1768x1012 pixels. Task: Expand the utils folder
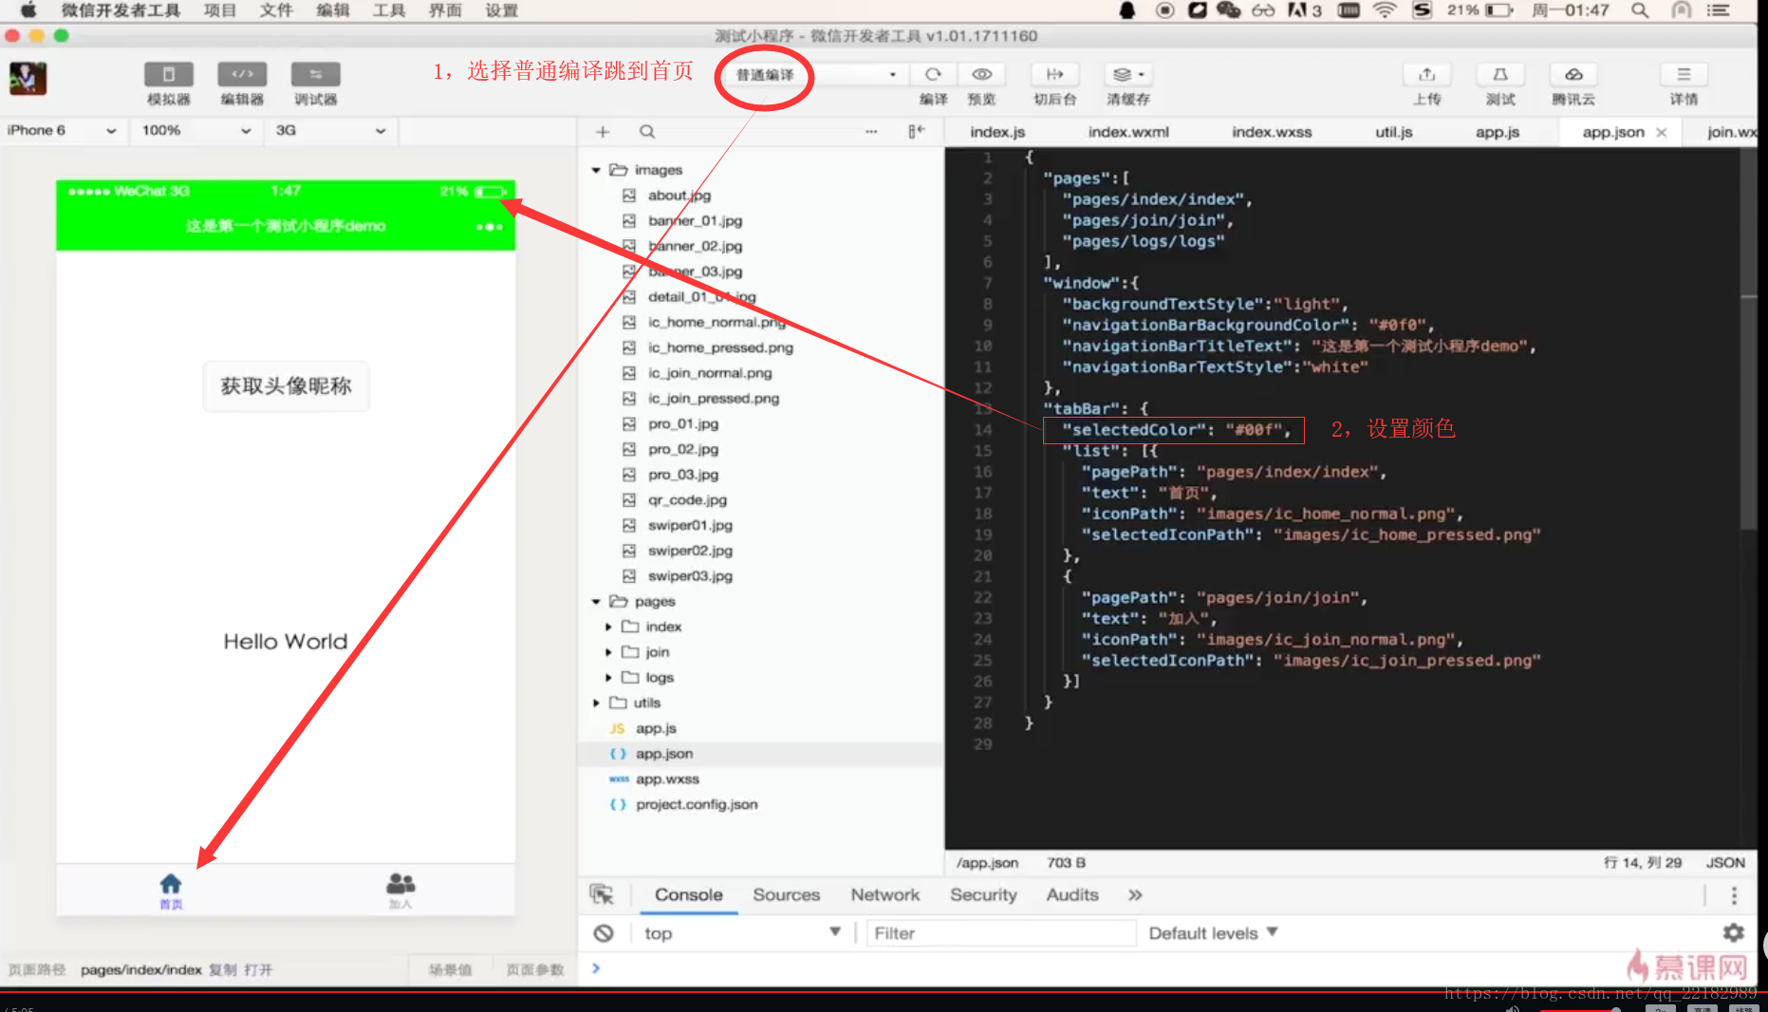coord(596,703)
